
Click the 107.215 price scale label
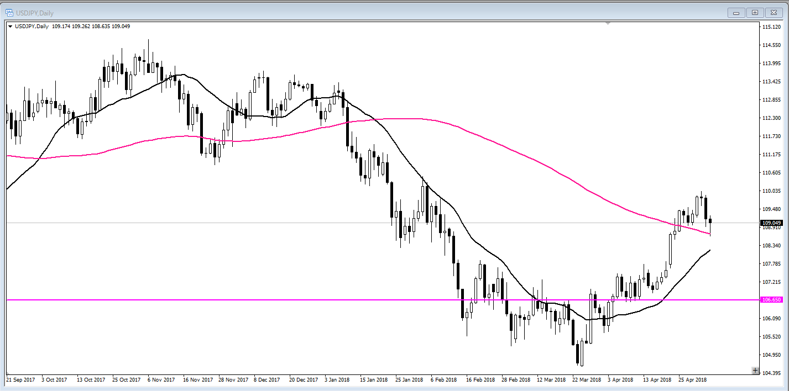pos(771,282)
